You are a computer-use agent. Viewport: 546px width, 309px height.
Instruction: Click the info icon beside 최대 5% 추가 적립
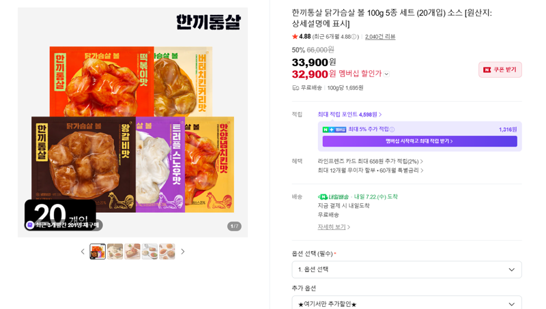pos(392,130)
